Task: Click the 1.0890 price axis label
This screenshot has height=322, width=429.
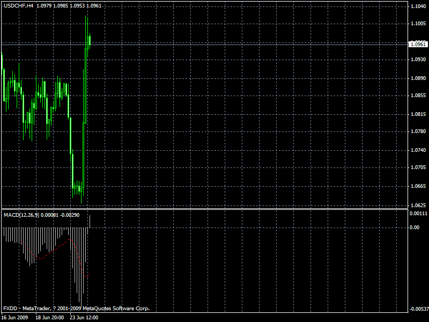Action: [418, 78]
